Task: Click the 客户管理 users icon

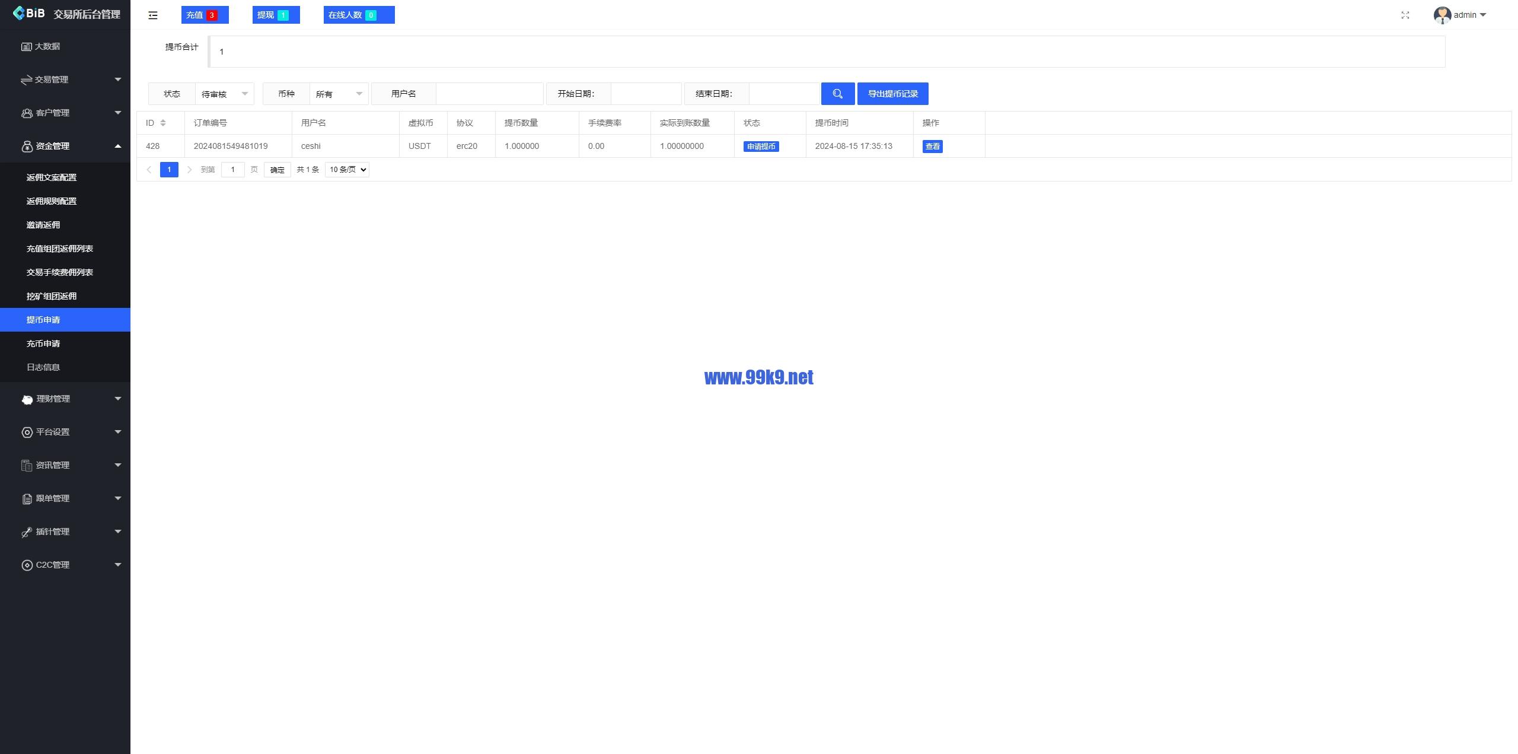Action: pos(27,113)
